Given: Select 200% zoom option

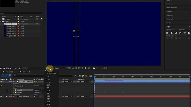Looking at the screenshot, I should pyautogui.click(x=48, y=99).
